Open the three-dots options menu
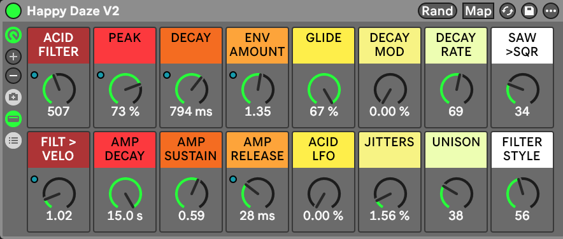 click(550, 11)
